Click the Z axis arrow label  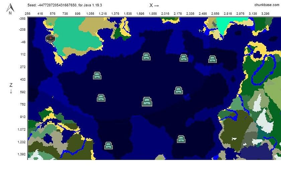click(11, 88)
